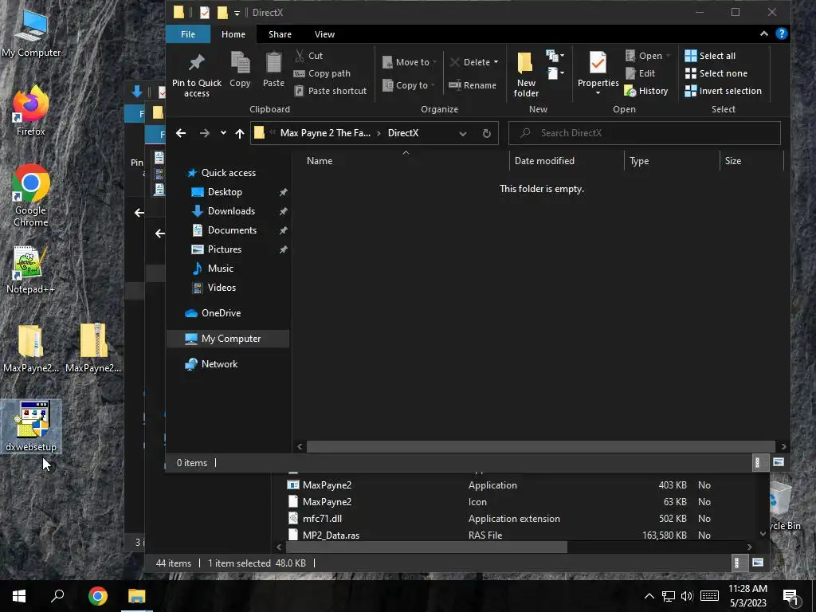Open Recent locations dropdown
This screenshot has height=612, width=816.
click(223, 133)
